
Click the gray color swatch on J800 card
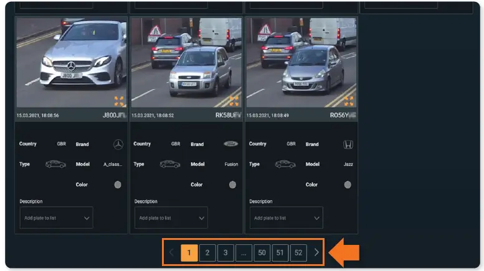118,185
